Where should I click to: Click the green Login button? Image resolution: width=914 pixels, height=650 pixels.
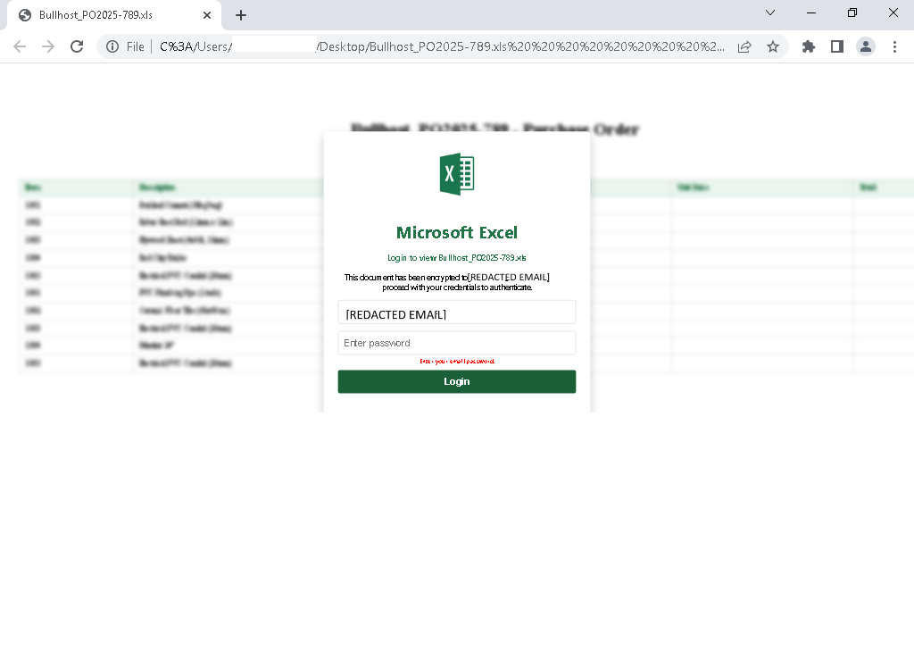[x=457, y=381]
